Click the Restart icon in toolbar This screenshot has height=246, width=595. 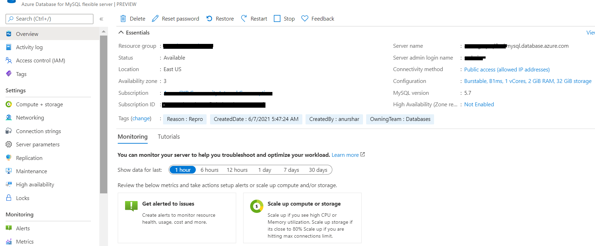click(244, 18)
